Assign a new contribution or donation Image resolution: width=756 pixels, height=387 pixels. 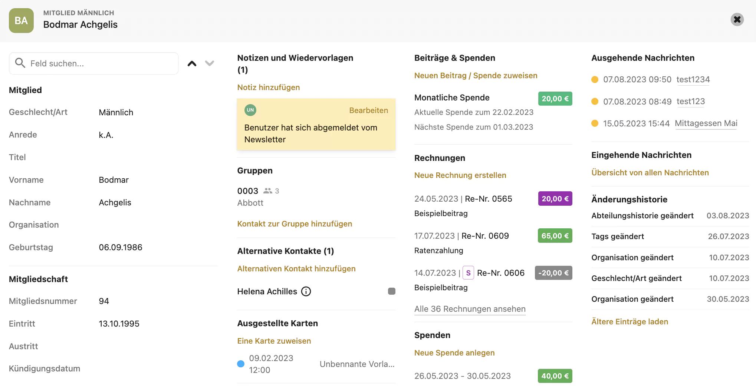(476, 76)
